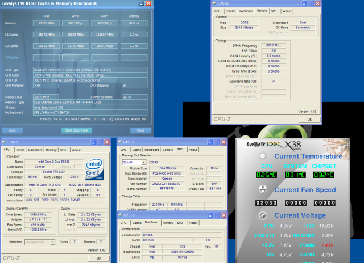364x263 pixels.
Task: Click Max Bandwidth value PC2-6400 (400 MHz)
Action: coord(167,173)
